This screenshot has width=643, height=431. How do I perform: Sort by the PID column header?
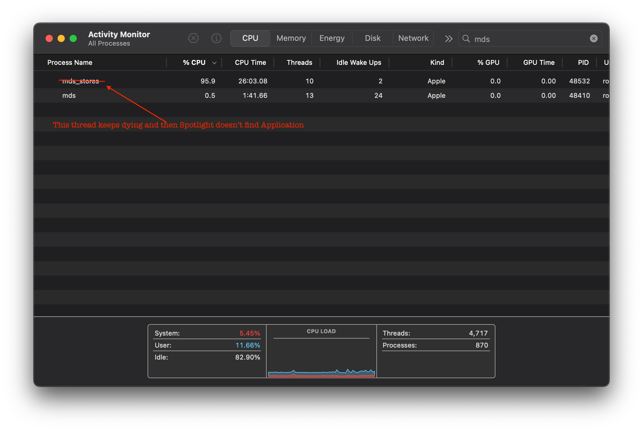pos(583,62)
